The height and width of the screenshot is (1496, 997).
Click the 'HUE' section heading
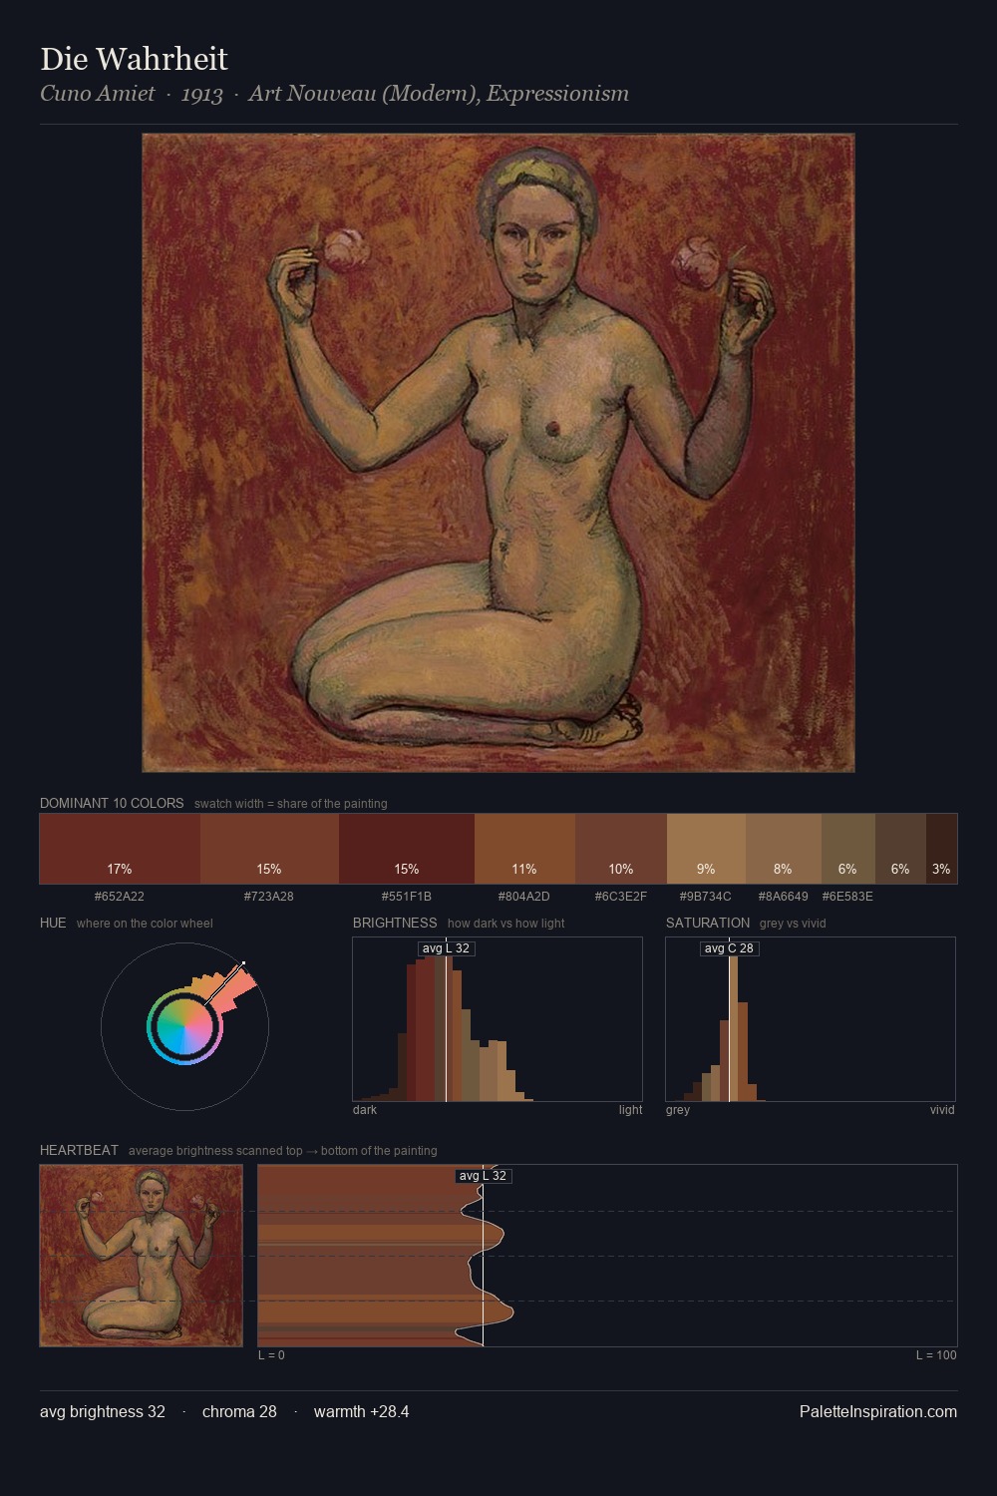tap(53, 923)
